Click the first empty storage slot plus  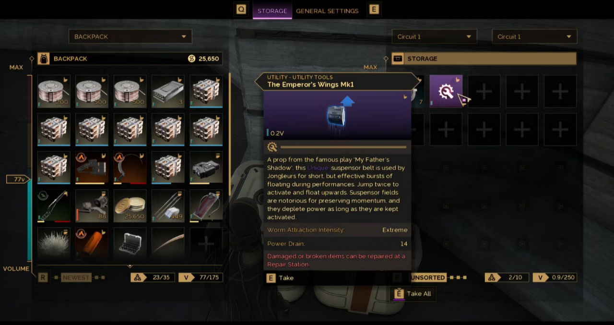point(484,91)
